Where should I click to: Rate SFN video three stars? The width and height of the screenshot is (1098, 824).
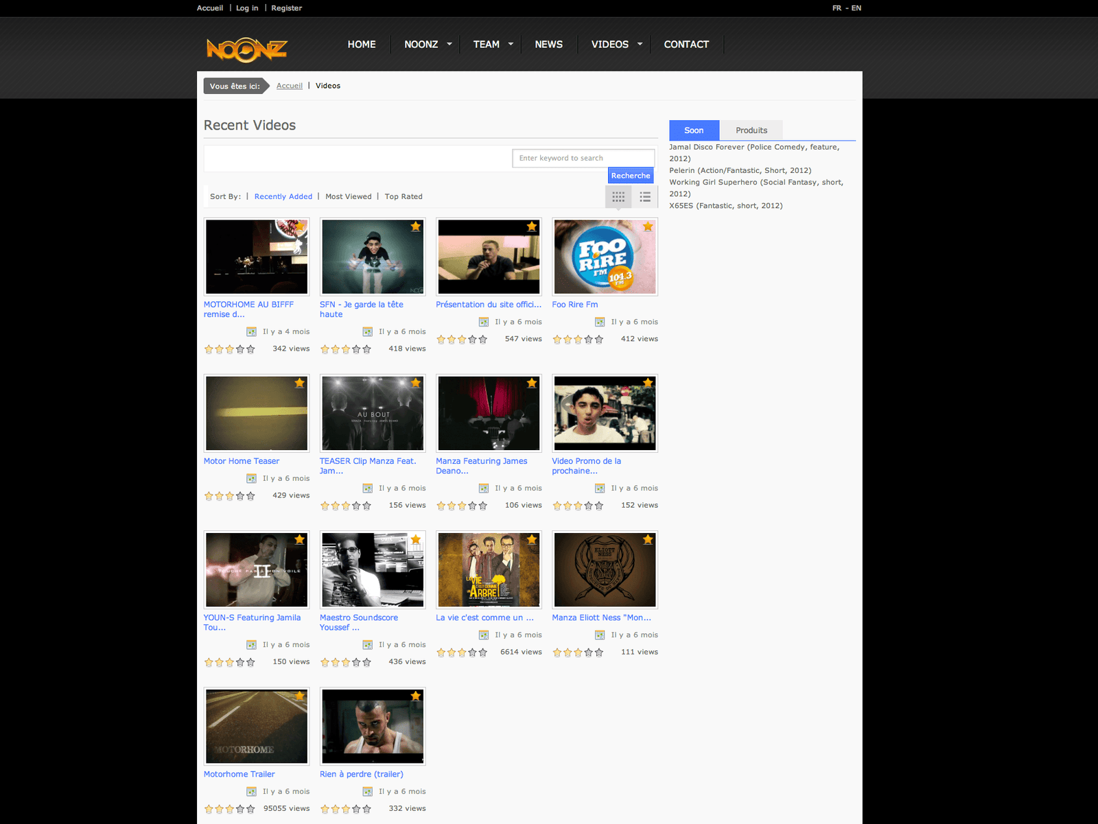coord(346,349)
